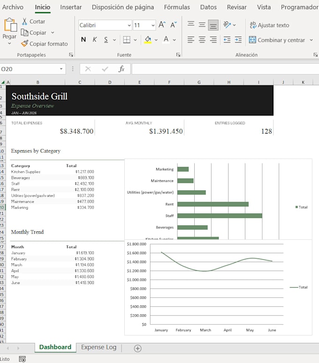Toggle italic (K) formatting
This screenshot has width=319, height=363.
pos(94,39)
